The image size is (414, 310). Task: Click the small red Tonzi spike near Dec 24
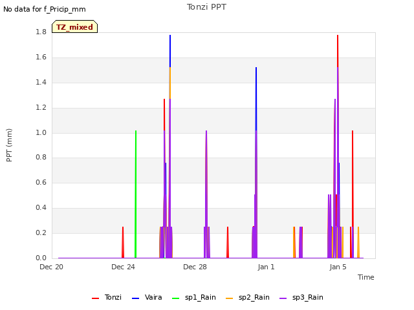tap(123, 242)
